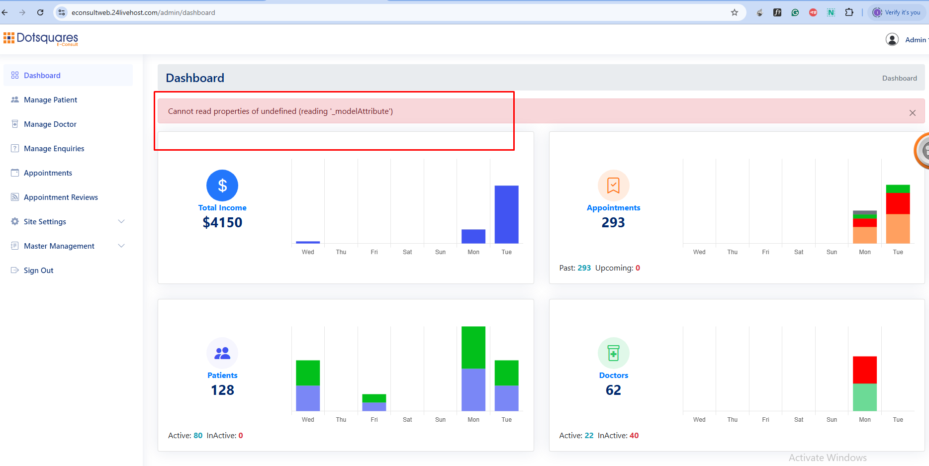Viewport: 929px width, 466px height.
Task: Click the browser forward arrow
Action: [22, 12]
